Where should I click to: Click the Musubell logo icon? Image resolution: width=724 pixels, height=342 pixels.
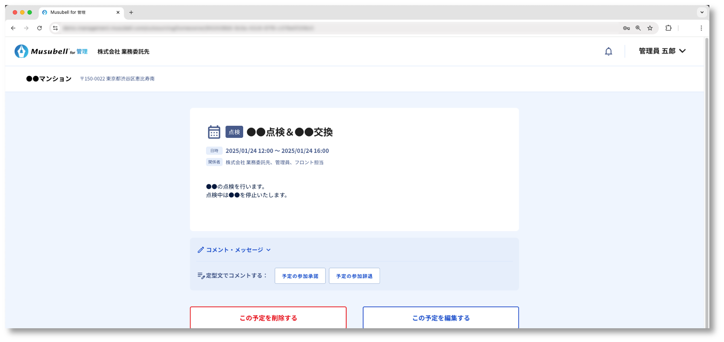tap(21, 51)
